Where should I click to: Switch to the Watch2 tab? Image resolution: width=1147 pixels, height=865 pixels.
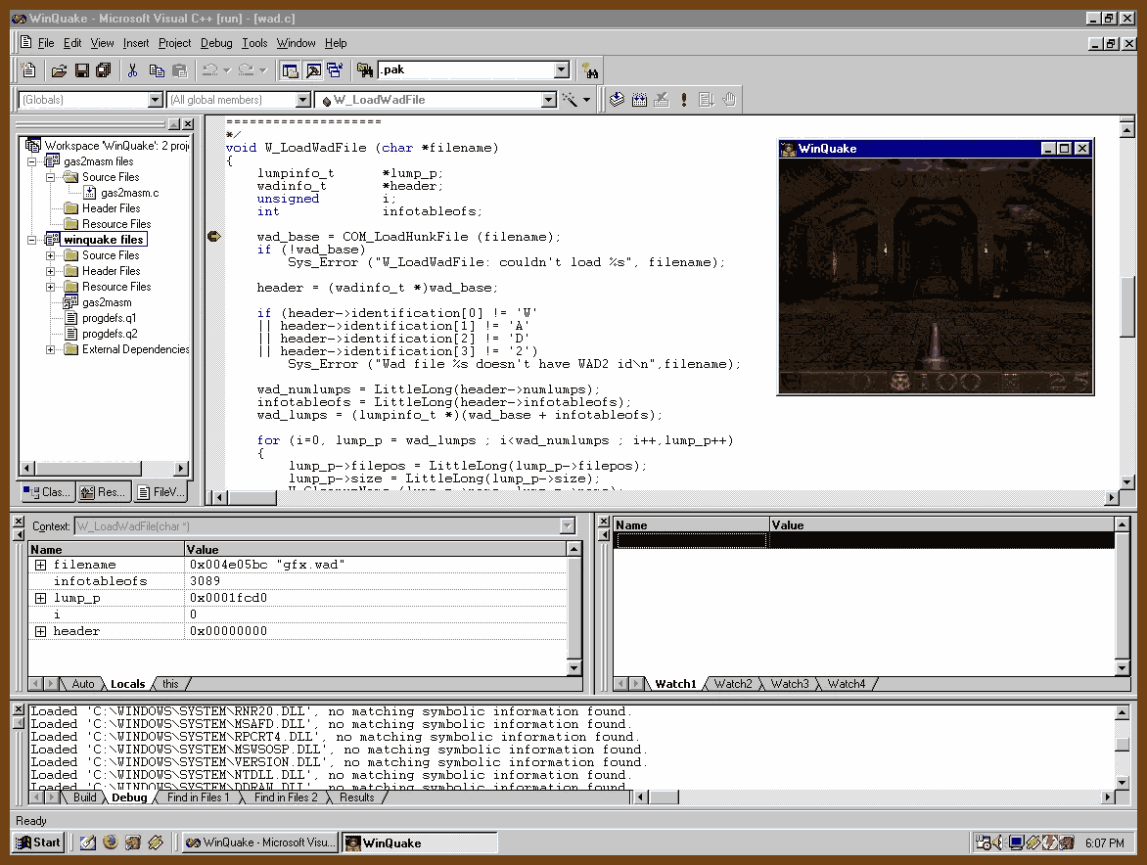coord(733,684)
